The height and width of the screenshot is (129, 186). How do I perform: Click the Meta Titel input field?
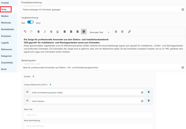pos(88,115)
